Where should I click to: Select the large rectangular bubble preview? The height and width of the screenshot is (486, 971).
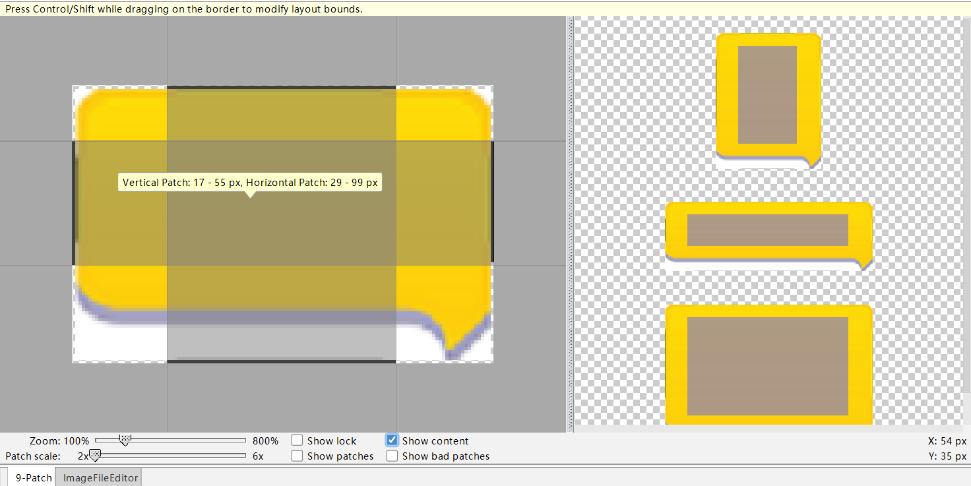pos(768,364)
